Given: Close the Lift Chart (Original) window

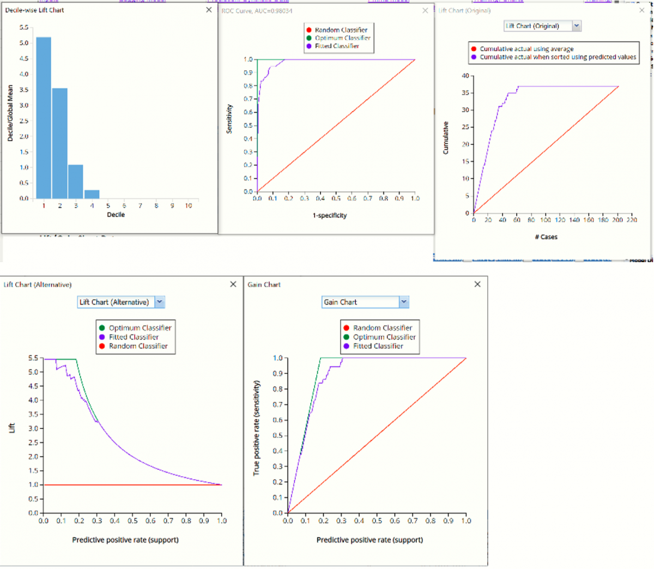Looking at the screenshot, I should click(641, 10).
